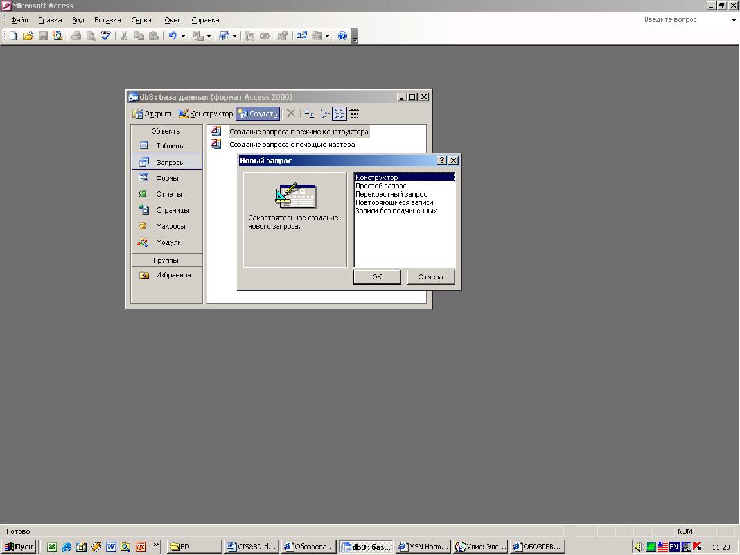Switch db3 window to small icons view
This screenshot has height=555, width=740.
coord(324,113)
